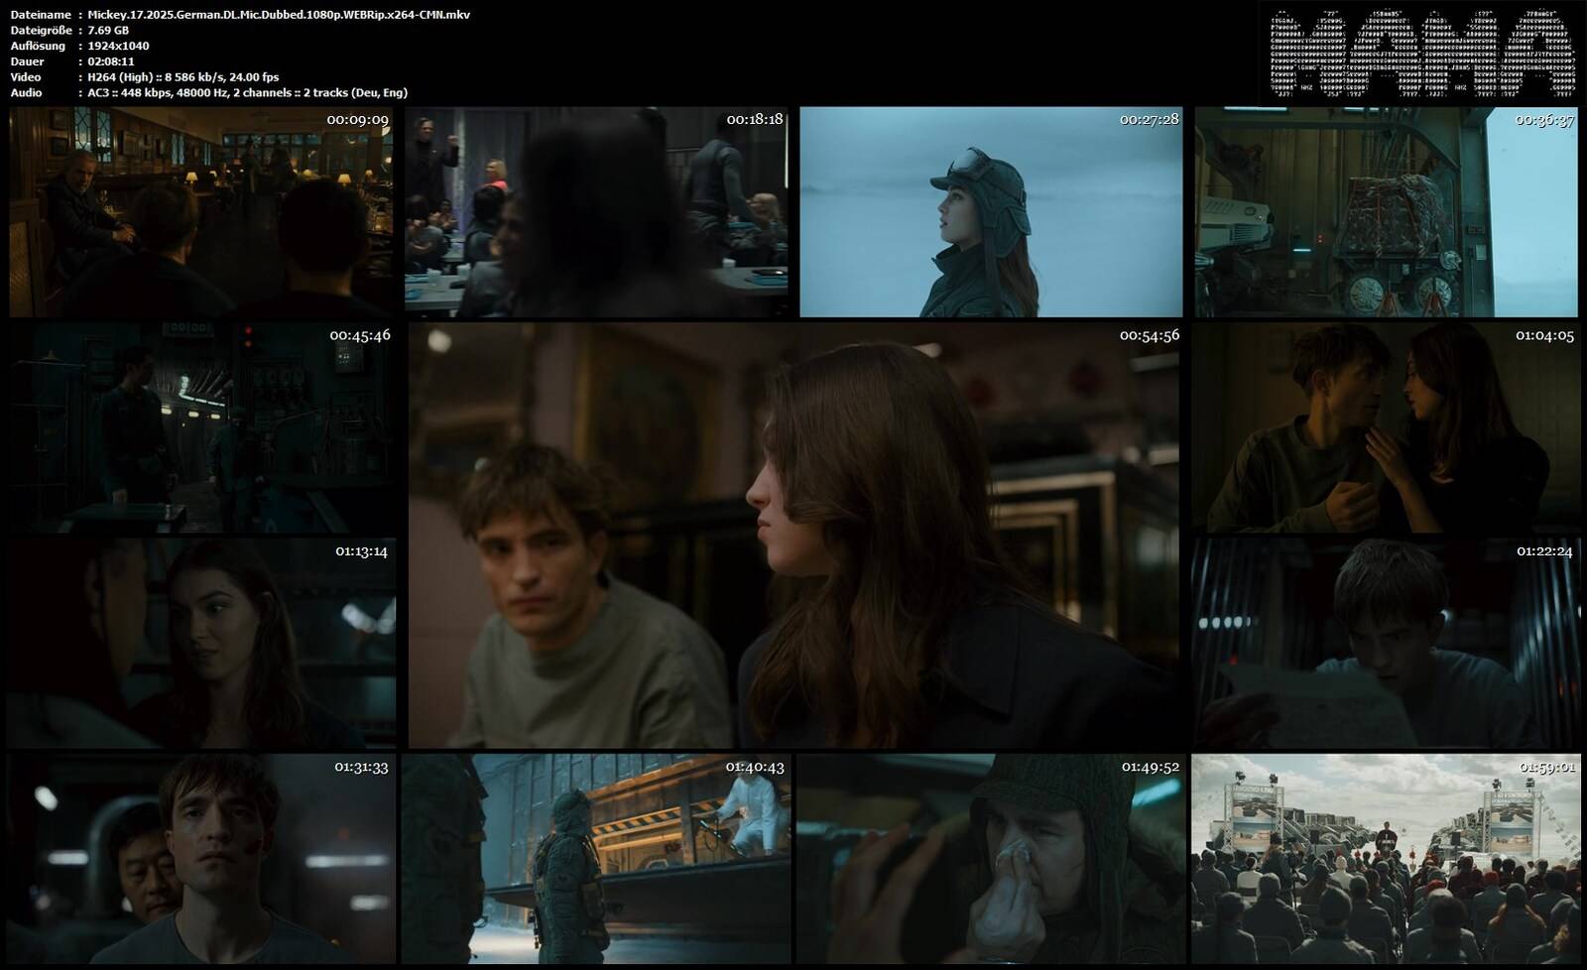The image size is (1587, 970).
Task: Click the file name Mickey.17.2025...CMN.mkv
Action: pyautogui.click(x=279, y=15)
